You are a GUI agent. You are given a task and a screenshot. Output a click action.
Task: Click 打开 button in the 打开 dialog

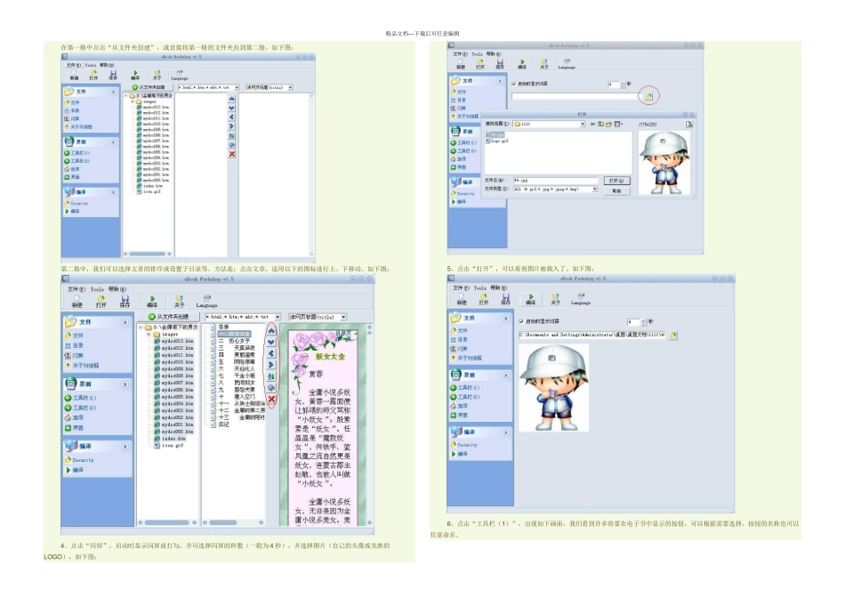pyautogui.click(x=616, y=181)
